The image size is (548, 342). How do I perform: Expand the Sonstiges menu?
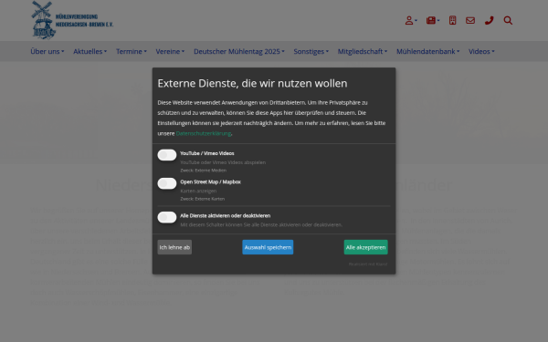tap(311, 51)
